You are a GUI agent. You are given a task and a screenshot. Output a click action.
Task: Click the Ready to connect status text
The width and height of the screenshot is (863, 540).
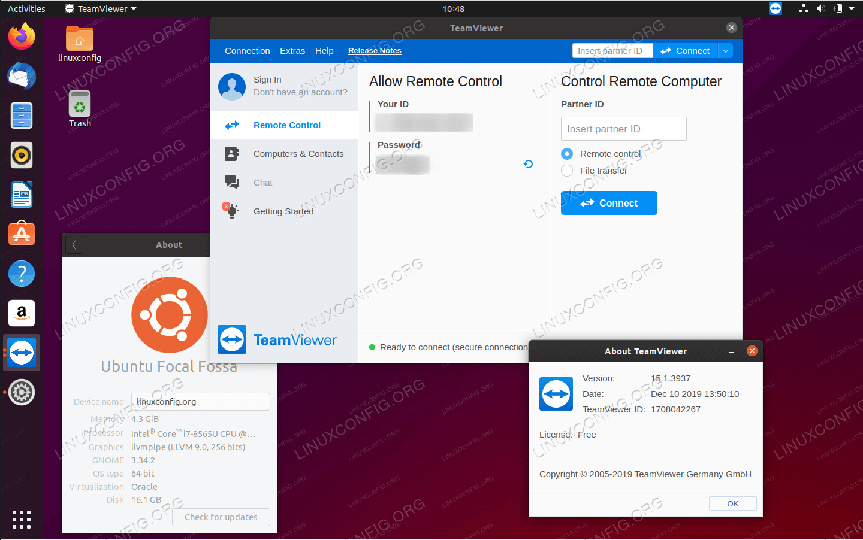pos(454,347)
